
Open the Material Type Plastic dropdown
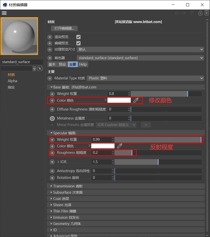(145, 78)
